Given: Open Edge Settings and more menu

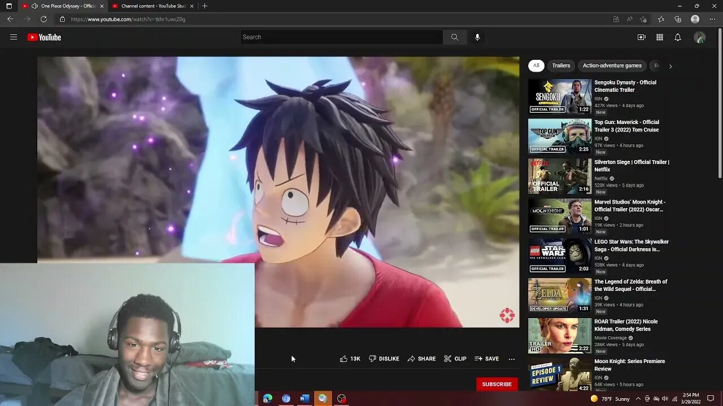Looking at the screenshot, I should tap(712, 19).
